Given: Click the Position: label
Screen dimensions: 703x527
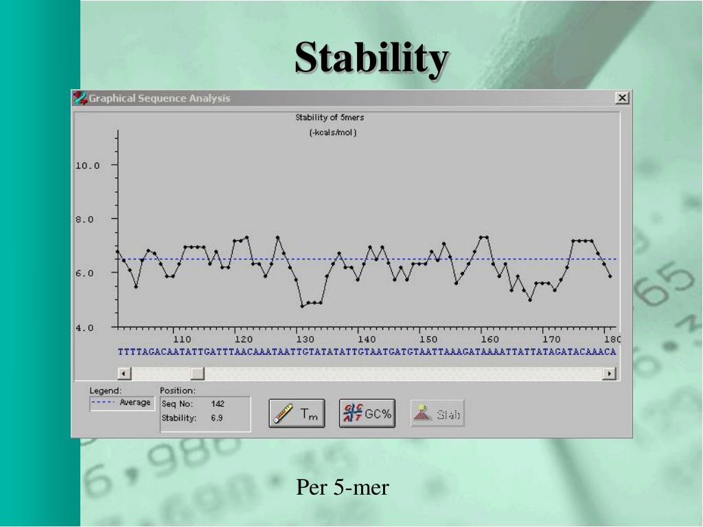Looking at the screenshot, I should (178, 390).
